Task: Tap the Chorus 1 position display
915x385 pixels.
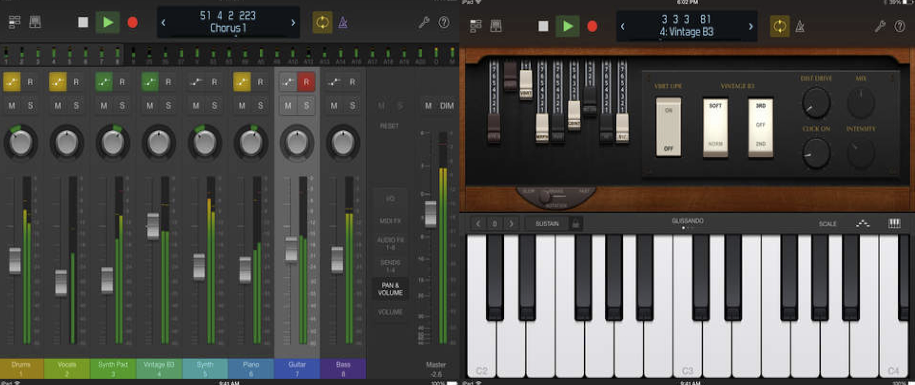Action: point(228,22)
